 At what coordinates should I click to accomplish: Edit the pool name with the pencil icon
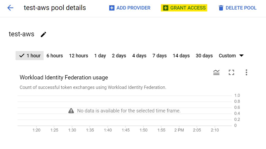click(43, 34)
